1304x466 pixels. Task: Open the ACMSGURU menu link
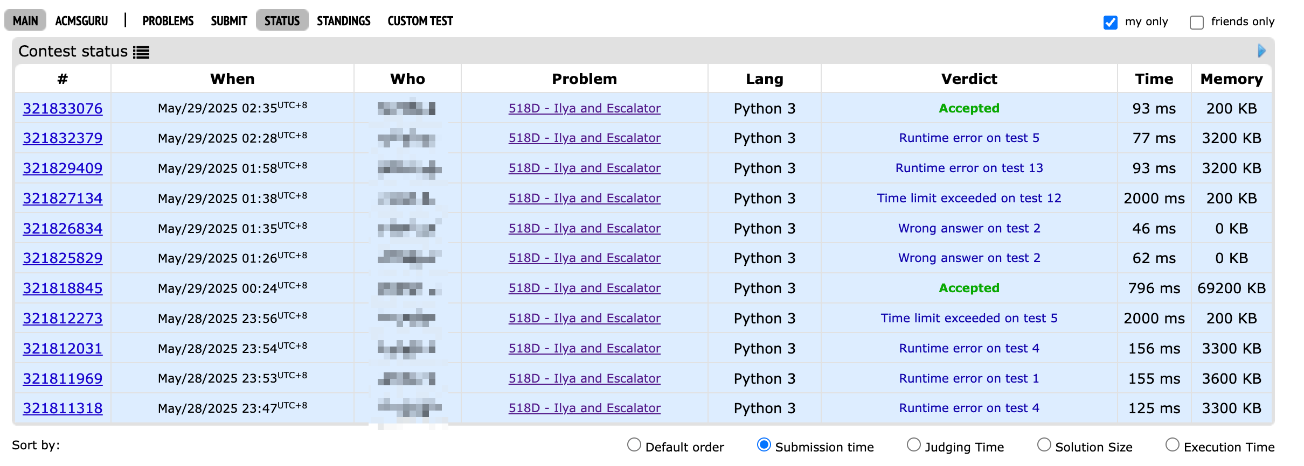tap(81, 21)
